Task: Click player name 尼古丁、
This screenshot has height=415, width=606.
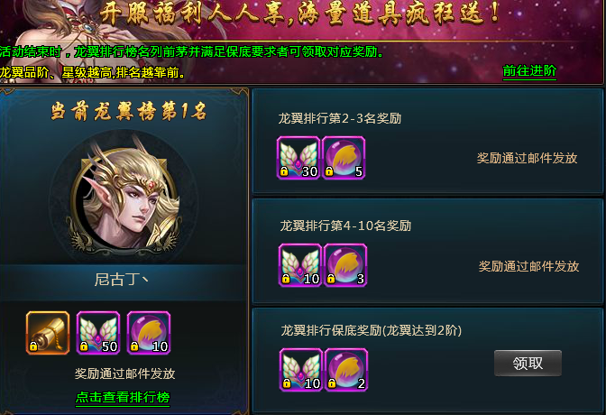Action: tap(122, 280)
